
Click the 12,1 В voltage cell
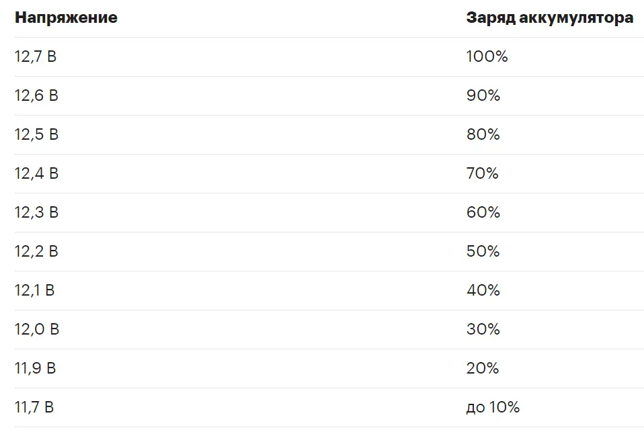point(34,291)
